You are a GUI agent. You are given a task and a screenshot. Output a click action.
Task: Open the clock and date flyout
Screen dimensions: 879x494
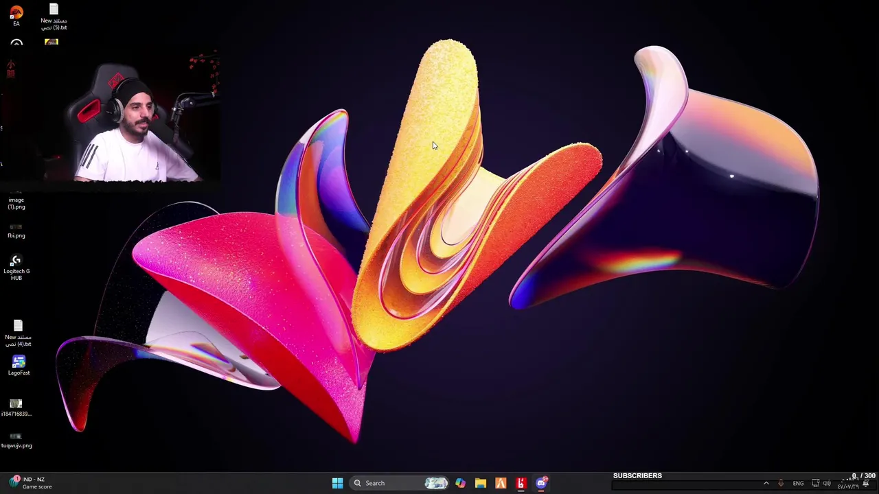click(x=849, y=484)
